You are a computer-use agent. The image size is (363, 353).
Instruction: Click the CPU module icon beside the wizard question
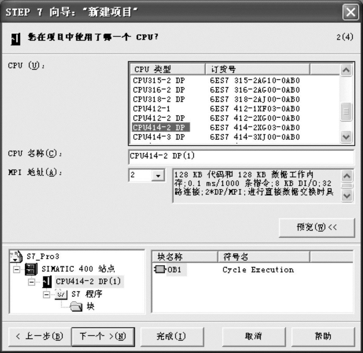click(16, 39)
